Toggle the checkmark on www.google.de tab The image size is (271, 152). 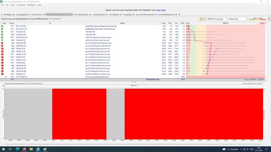pyautogui.click(x=29, y=15)
